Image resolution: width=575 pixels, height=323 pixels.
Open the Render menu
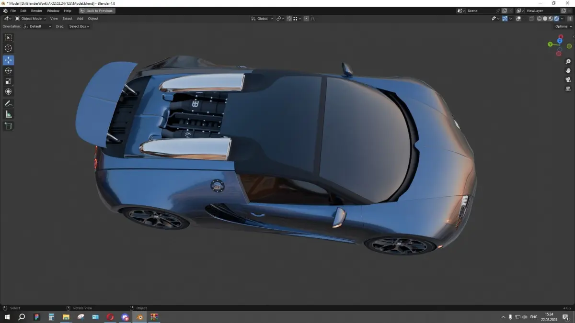click(x=36, y=11)
